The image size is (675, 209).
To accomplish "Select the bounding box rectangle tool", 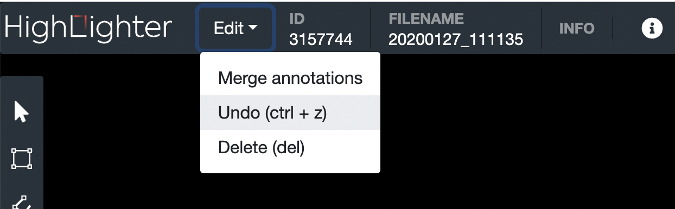I will pyautogui.click(x=22, y=159).
